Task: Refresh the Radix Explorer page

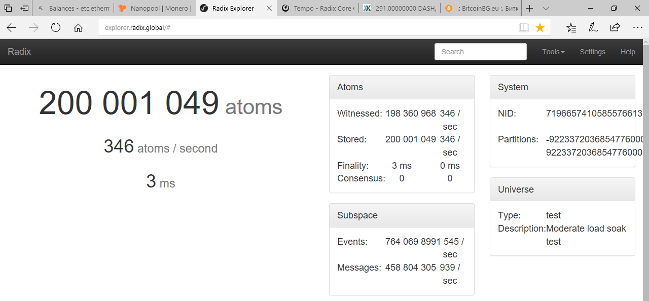Action: 56,28
